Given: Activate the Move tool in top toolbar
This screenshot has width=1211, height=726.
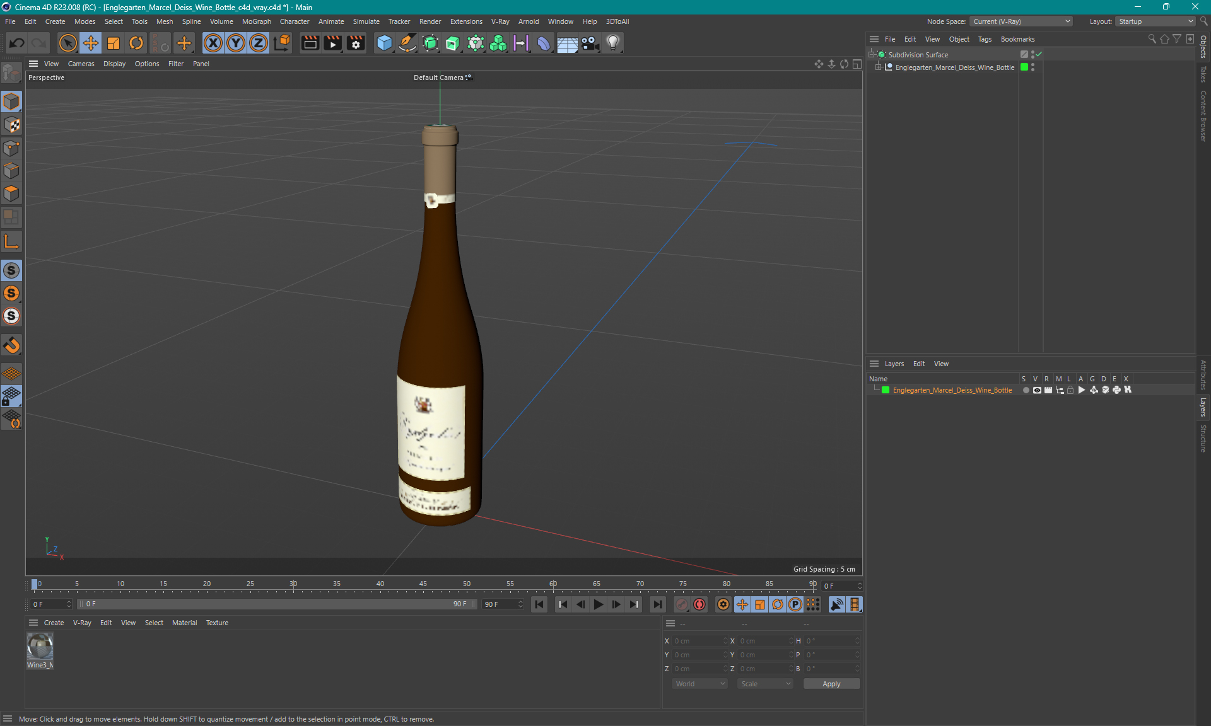Looking at the screenshot, I should [91, 43].
